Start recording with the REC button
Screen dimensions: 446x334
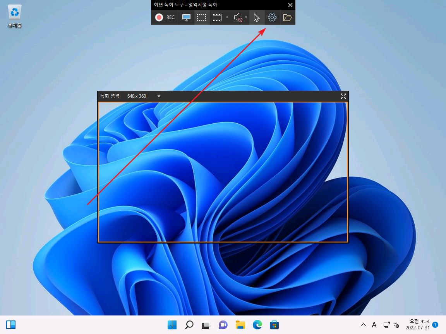[x=165, y=17]
